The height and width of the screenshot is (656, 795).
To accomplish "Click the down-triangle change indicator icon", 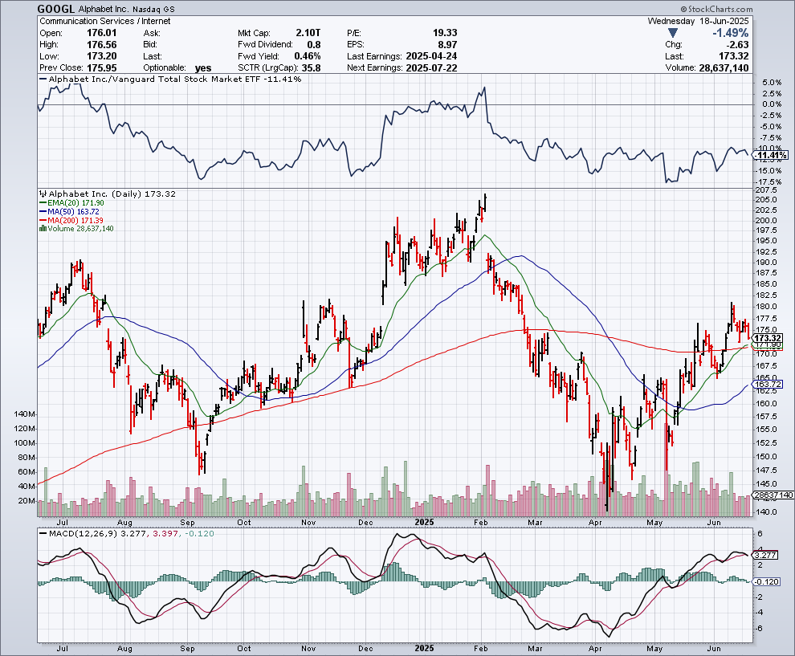I will [673, 33].
